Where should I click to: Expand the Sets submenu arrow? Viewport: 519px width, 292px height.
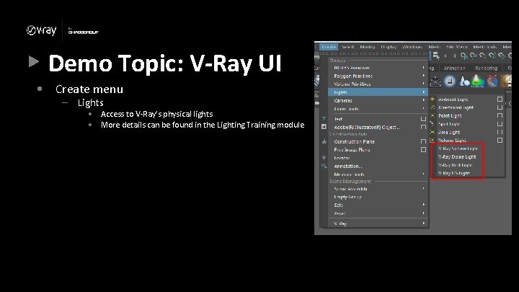[424, 205]
